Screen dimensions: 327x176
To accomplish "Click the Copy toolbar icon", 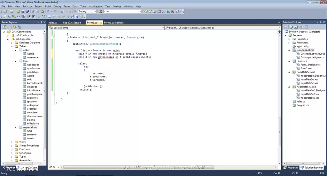I will coord(38,11).
